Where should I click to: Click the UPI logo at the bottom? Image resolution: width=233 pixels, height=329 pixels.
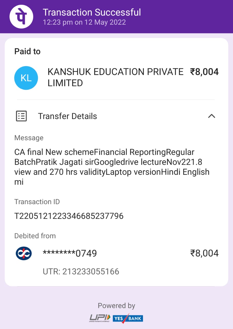click(100, 318)
